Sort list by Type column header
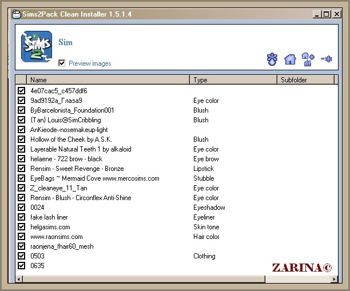The height and width of the screenshot is (291, 350). pos(233,79)
